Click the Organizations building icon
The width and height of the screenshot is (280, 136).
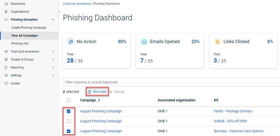tap(6, 12)
